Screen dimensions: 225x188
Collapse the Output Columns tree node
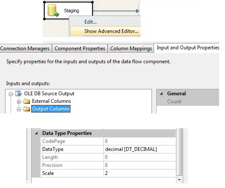19,110
